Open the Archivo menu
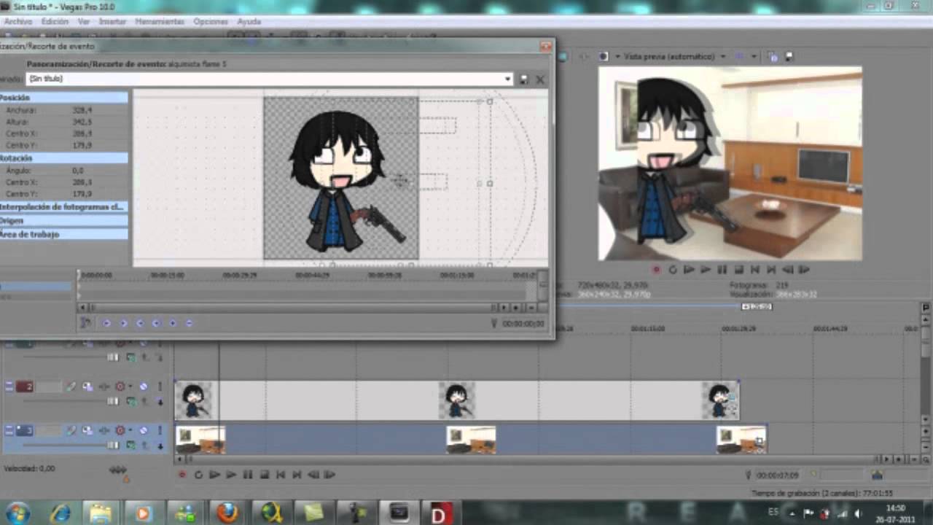This screenshot has width=933, height=525. pos(18,22)
